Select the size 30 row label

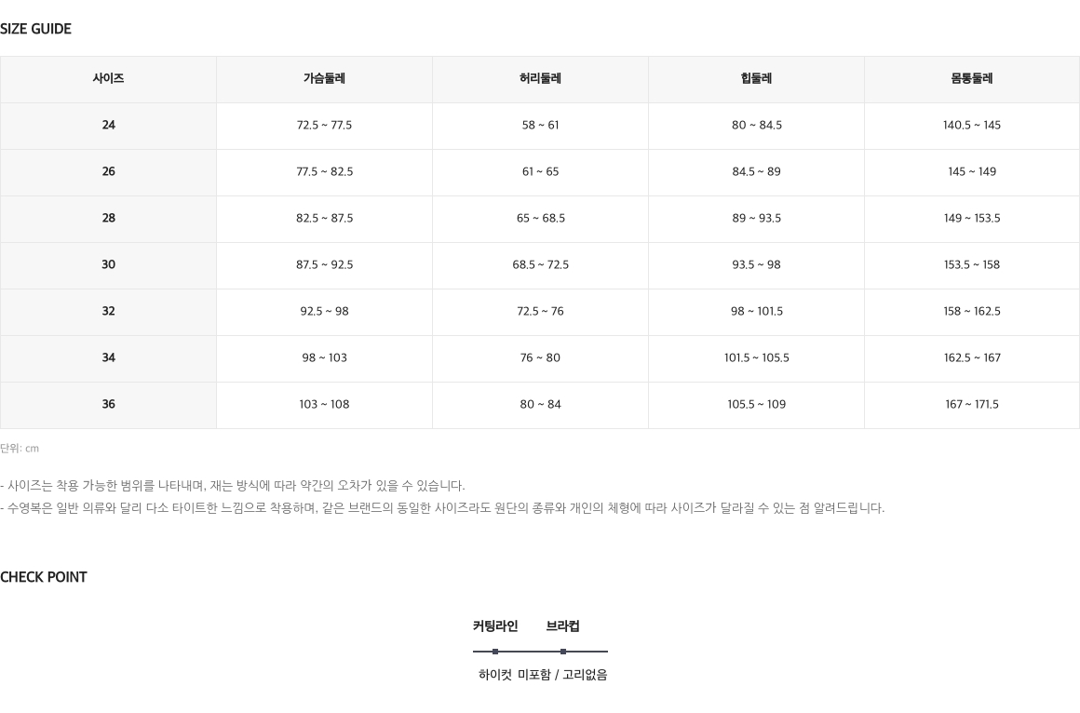point(108,264)
